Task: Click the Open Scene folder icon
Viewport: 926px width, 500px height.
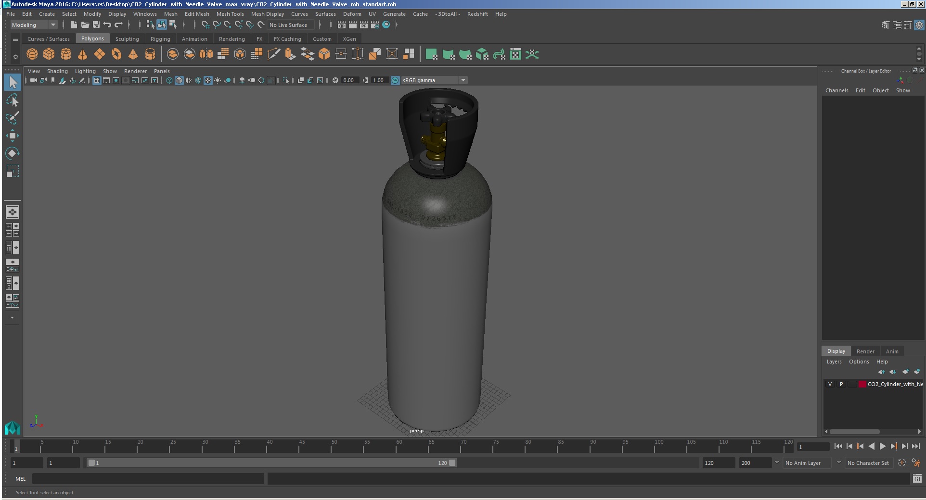Action: pyautogui.click(x=85, y=25)
